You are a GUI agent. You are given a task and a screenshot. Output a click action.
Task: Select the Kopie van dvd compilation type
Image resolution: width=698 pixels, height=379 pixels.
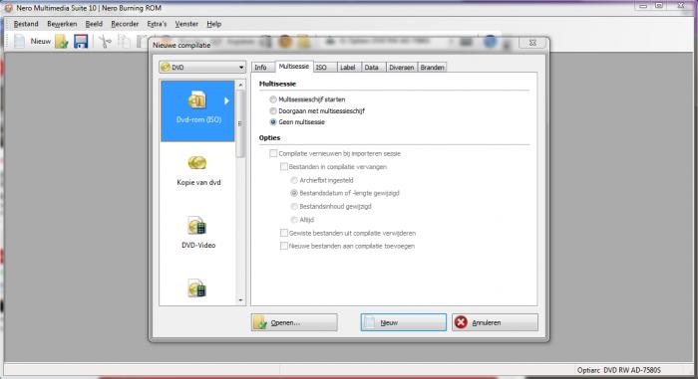[x=198, y=171]
